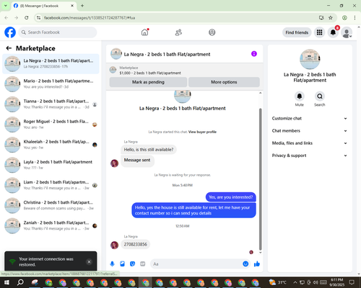Show hidden system tray icons
The image size is (361, 288).
pos(295,282)
